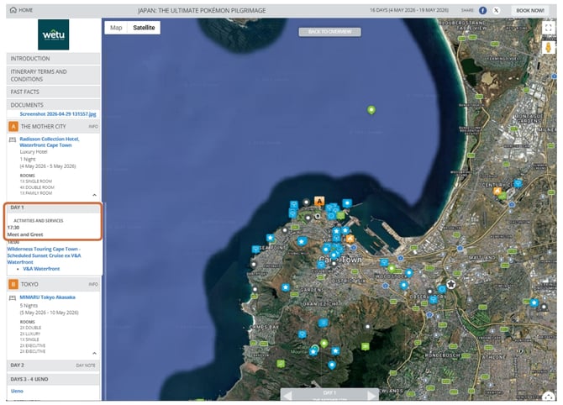Open MIMARU Tokyo Akasaka link

(47, 297)
